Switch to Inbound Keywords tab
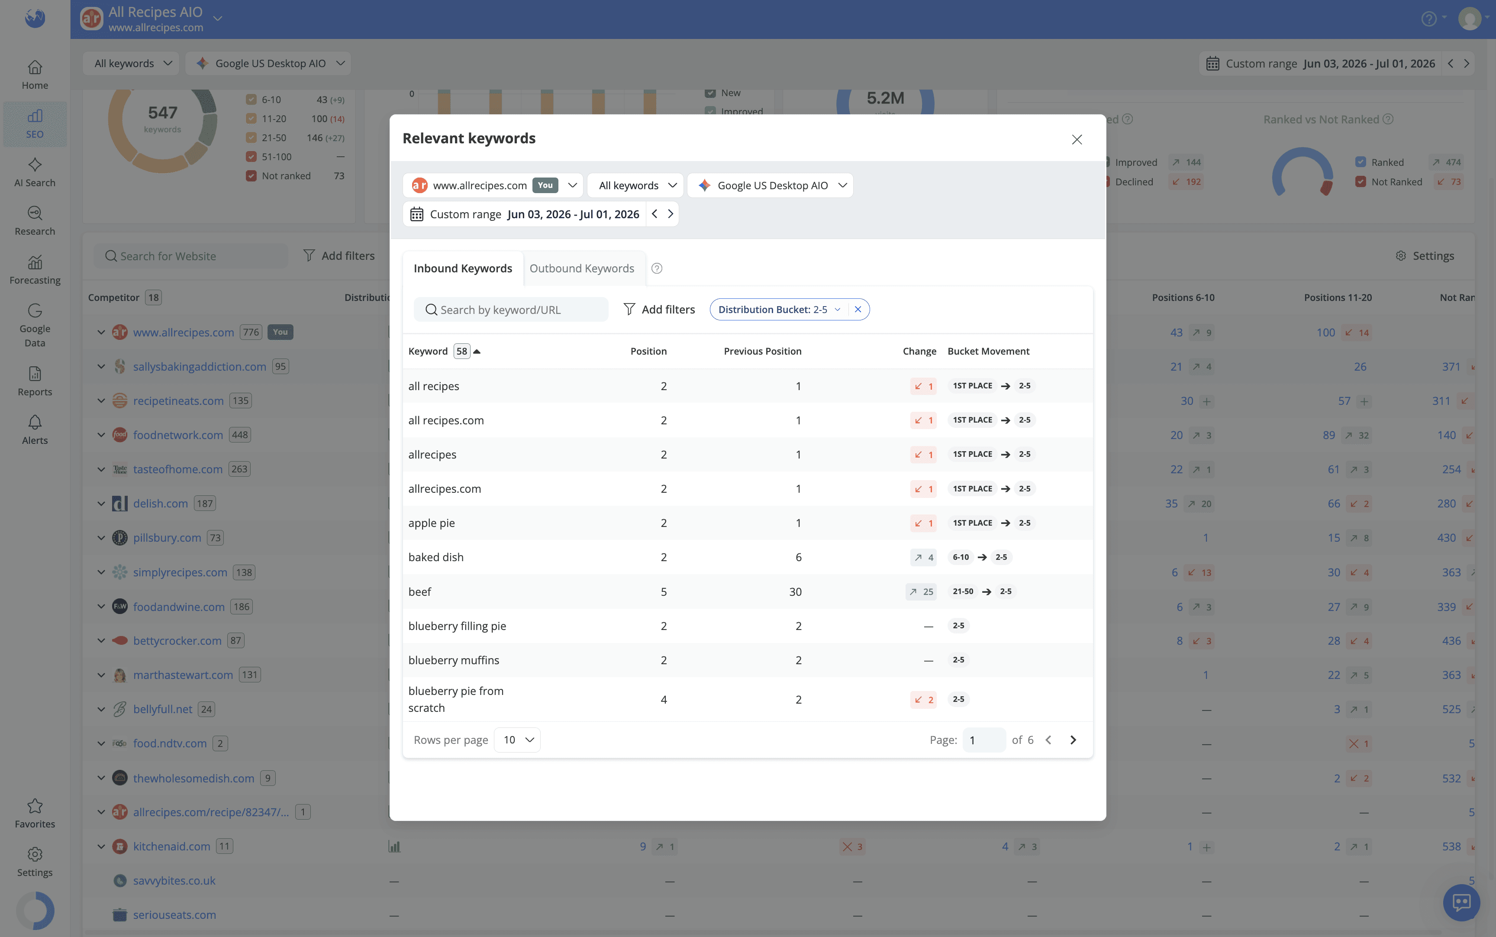The width and height of the screenshot is (1496, 937). (x=463, y=268)
